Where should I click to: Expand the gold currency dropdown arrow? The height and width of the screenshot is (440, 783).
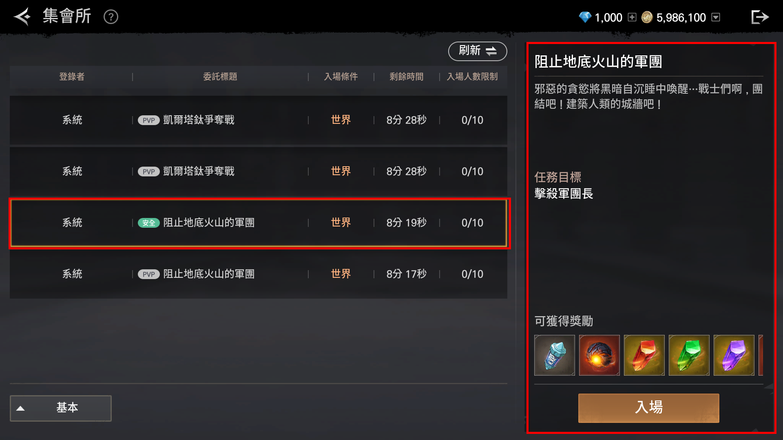click(x=716, y=17)
